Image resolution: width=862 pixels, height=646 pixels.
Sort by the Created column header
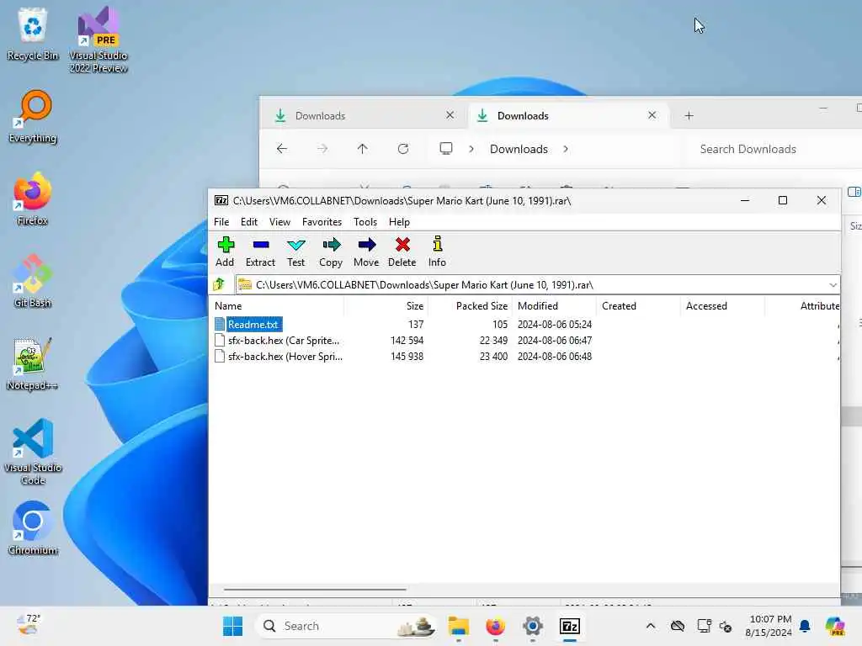pyautogui.click(x=638, y=306)
